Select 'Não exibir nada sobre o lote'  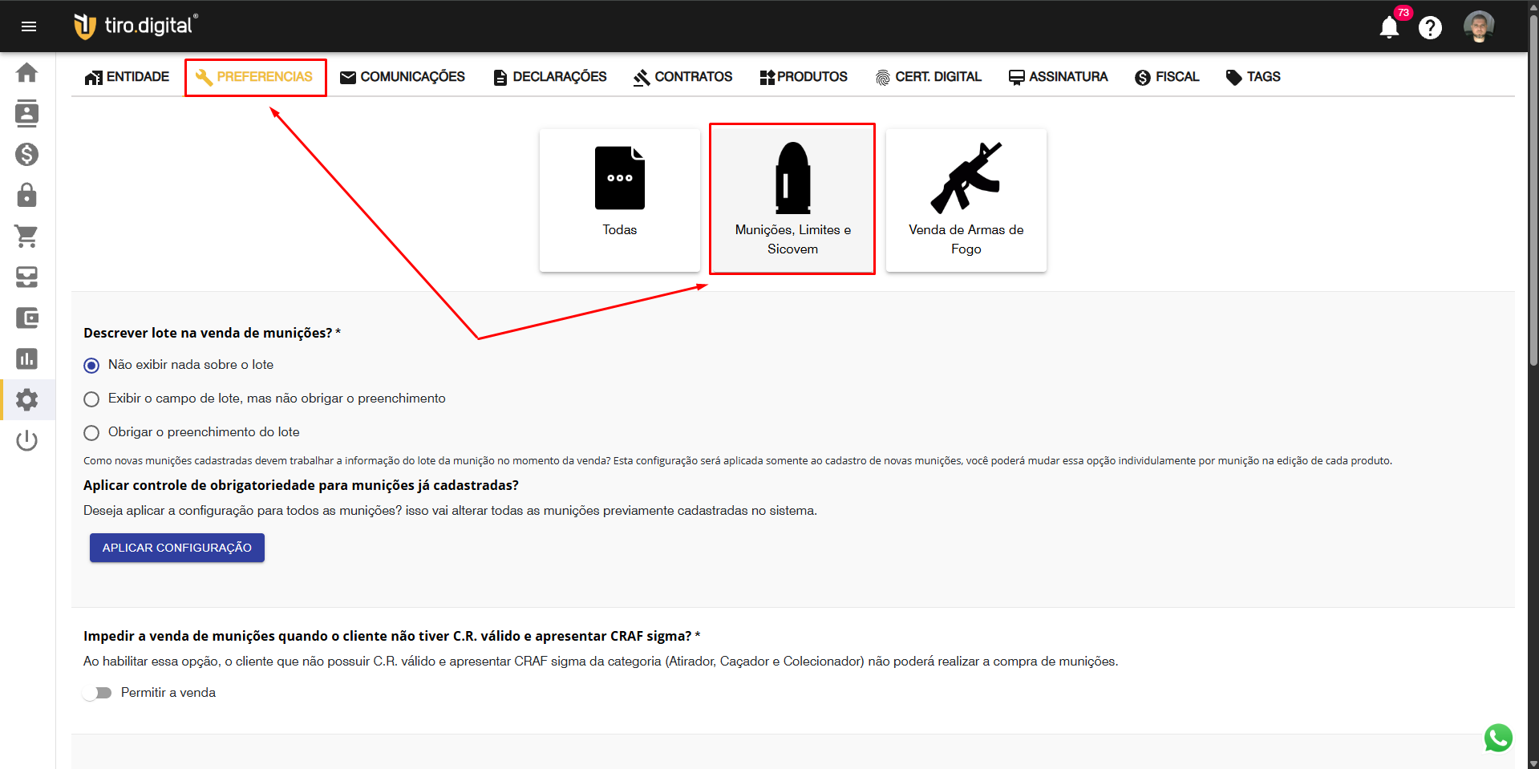(x=92, y=366)
